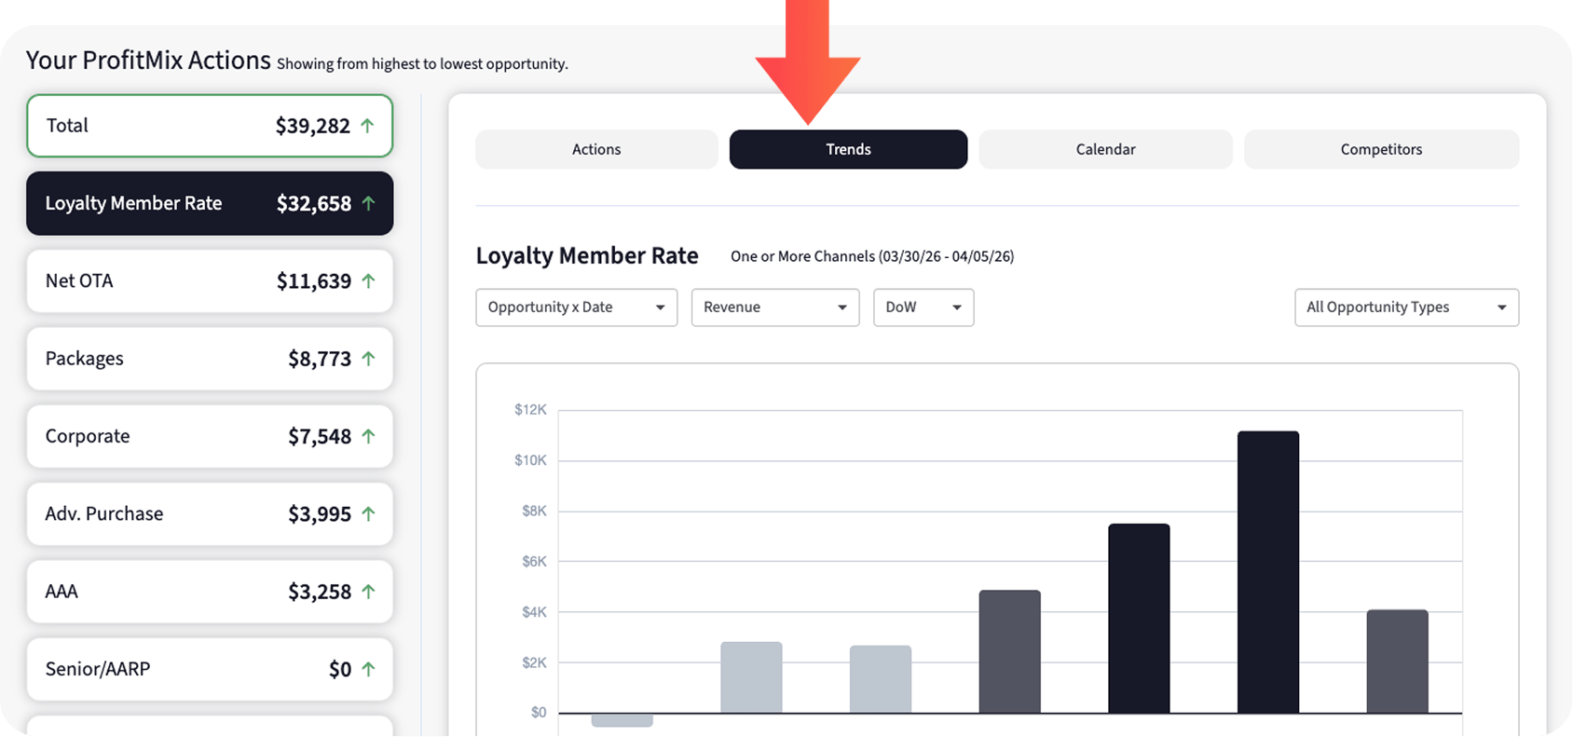Open All Opportunity Types filter dropdown
1573x737 pixels.
point(1405,307)
